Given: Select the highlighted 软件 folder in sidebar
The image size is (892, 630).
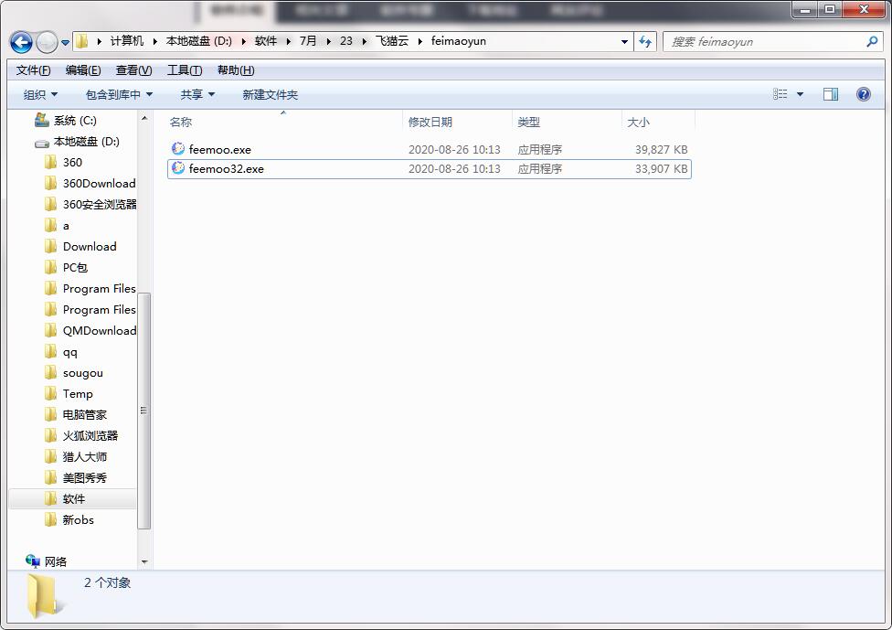Looking at the screenshot, I should (x=73, y=499).
